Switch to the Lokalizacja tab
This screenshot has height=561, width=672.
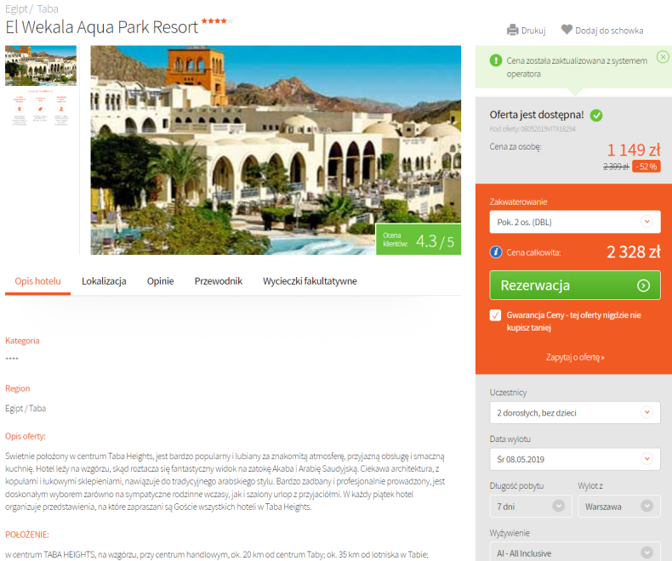104,281
